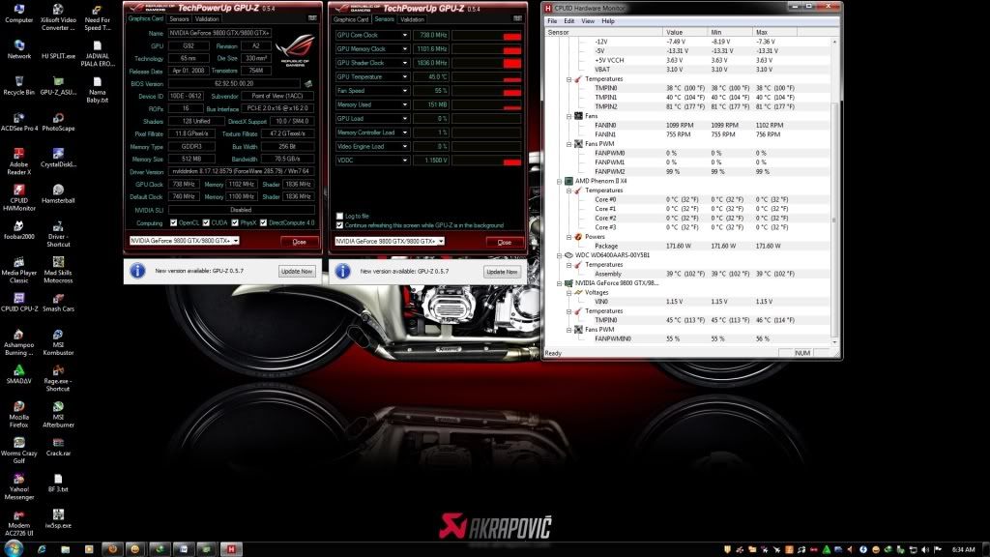The height and width of the screenshot is (557, 990).
Task: Open the View menu in HWMonitor
Action: click(x=588, y=21)
